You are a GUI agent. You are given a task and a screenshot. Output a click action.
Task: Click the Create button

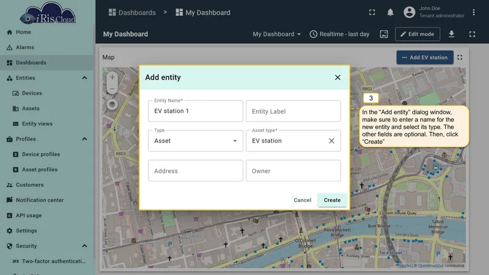332,200
